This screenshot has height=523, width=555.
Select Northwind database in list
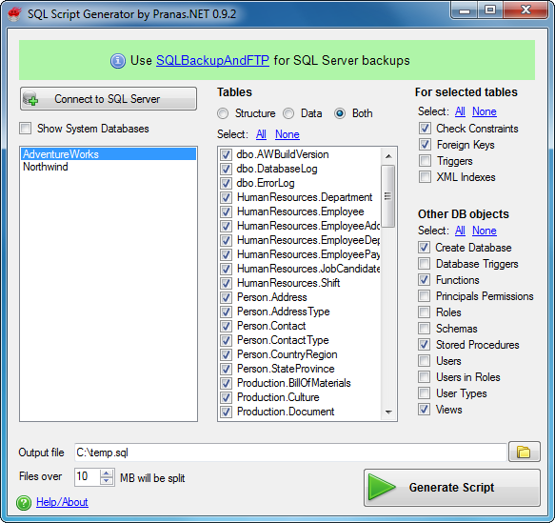[x=109, y=167]
